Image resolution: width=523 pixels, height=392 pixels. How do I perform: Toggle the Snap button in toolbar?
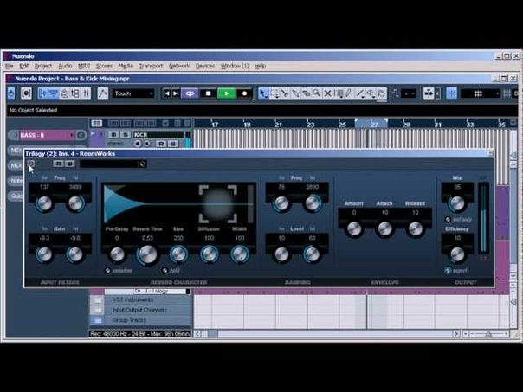(x=452, y=93)
